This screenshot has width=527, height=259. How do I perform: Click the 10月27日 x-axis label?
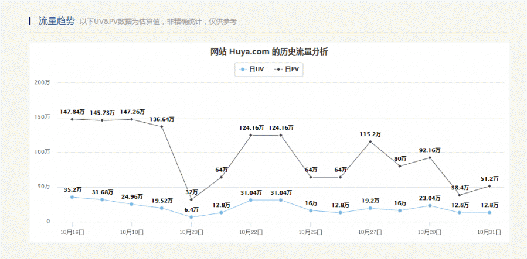(x=370, y=232)
